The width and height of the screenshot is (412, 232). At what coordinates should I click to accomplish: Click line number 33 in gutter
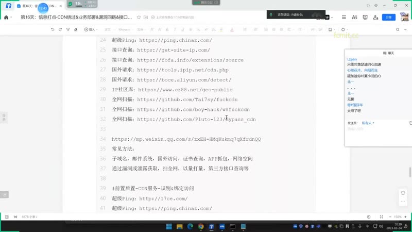pos(102,129)
